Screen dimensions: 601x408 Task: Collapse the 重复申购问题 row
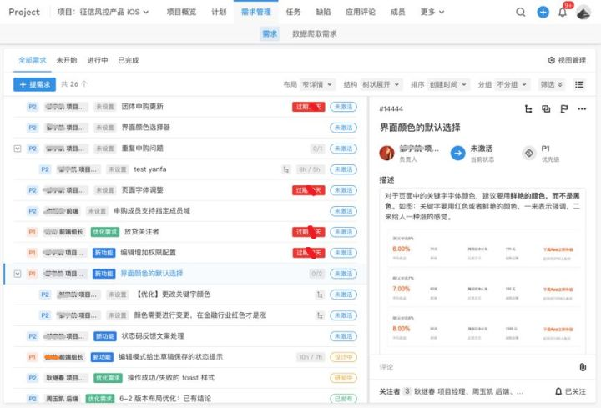tap(18, 149)
